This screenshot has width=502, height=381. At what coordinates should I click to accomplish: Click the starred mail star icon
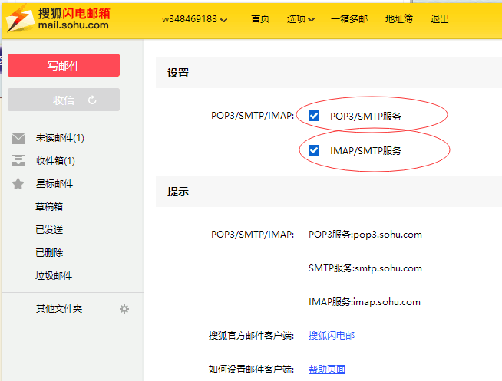pos(18,184)
